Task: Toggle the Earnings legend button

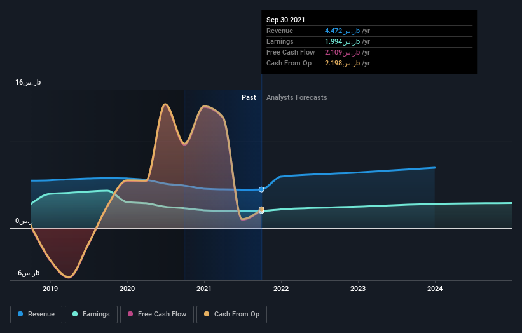Action: [x=91, y=315]
